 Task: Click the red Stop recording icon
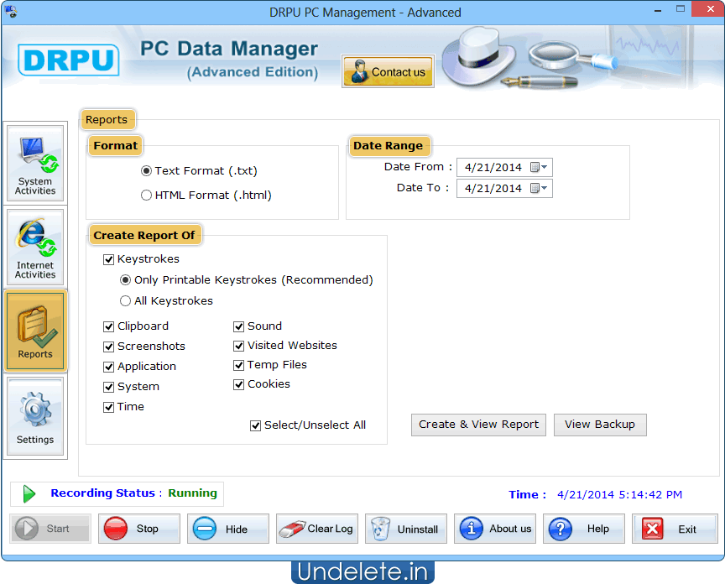coord(116,529)
